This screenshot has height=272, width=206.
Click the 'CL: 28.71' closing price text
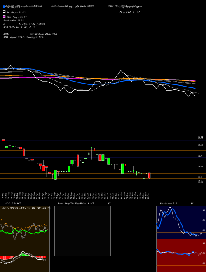click(76, 7)
